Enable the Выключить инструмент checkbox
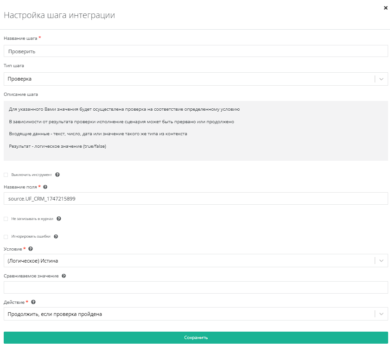This screenshot has width=390, height=346. point(6,175)
